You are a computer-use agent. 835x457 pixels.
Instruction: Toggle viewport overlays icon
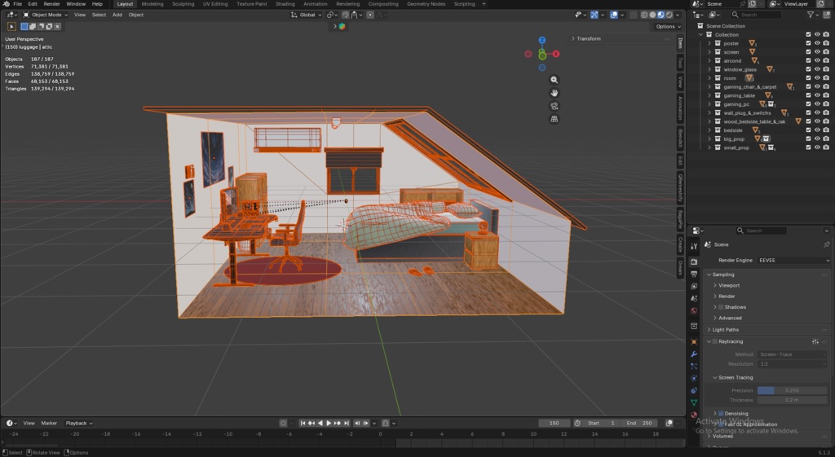[x=614, y=15]
